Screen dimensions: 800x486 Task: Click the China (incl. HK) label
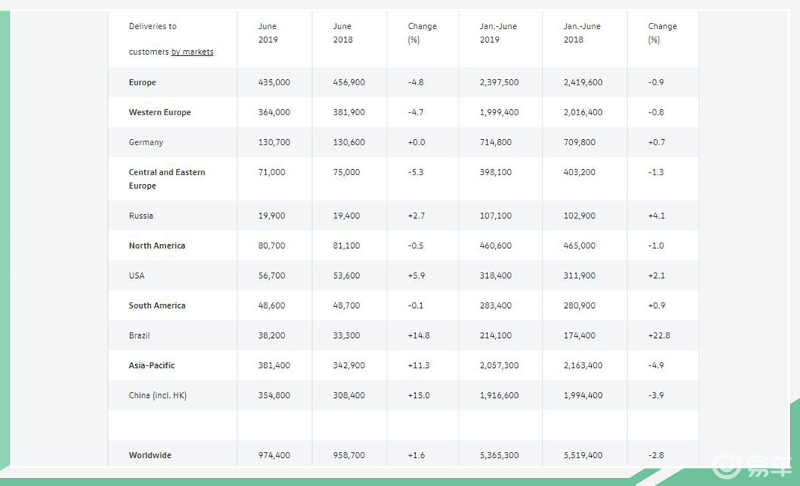coord(158,396)
